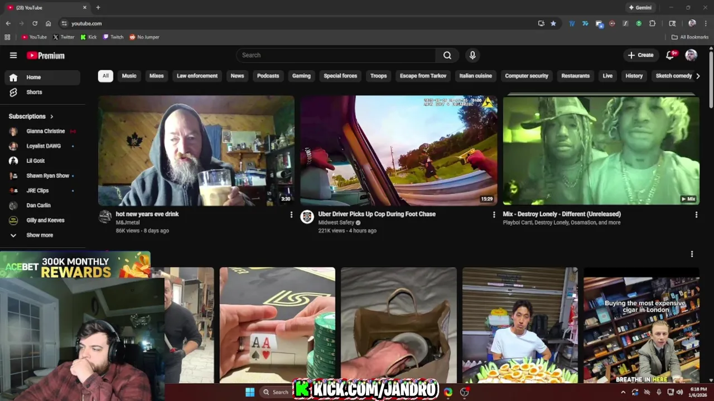Open the Twitter bookmark
Image resolution: width=714 pixels, height=401 pixels.
coord(64,37)
